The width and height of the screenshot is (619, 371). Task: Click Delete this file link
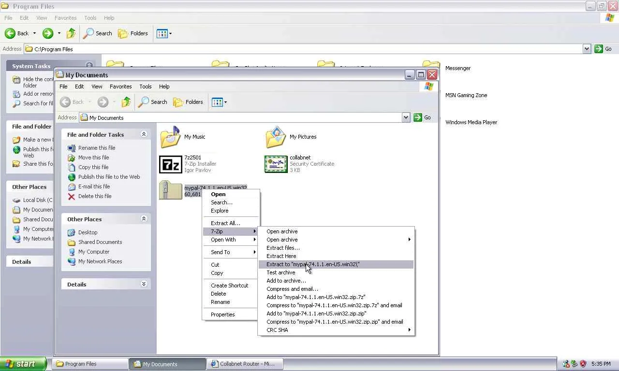tap(95, 196)
